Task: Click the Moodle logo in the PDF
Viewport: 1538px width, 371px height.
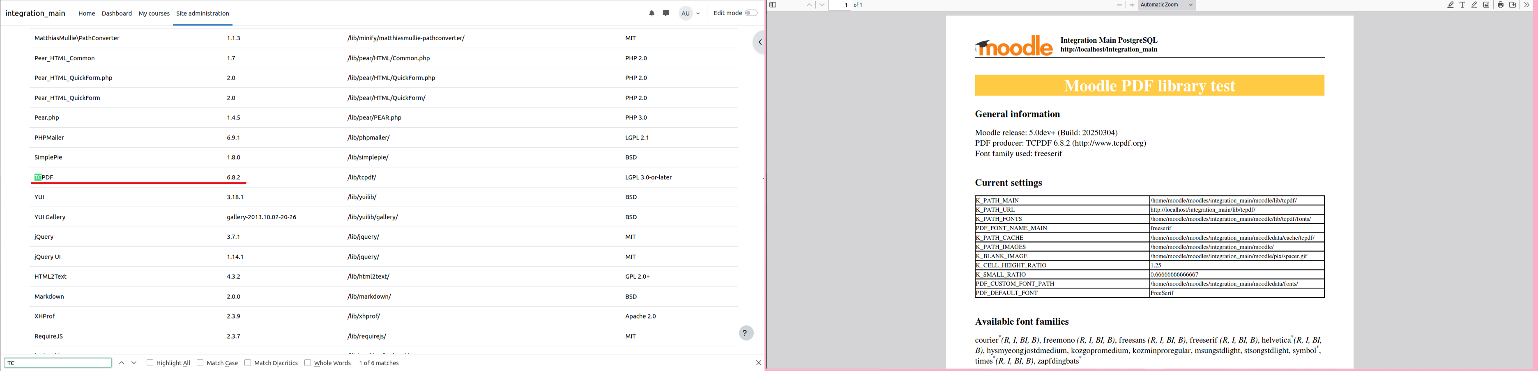Action: point(1014,46)
